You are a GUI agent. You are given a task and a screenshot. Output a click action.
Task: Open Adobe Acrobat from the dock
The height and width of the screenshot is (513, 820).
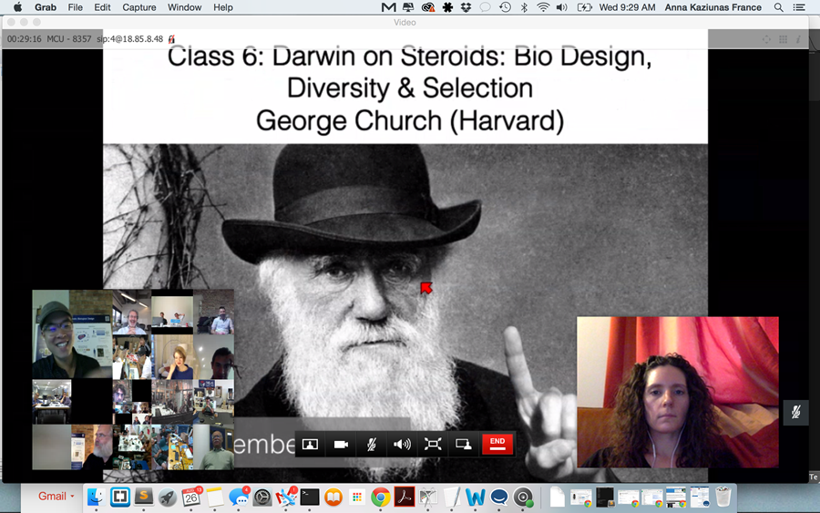(405, 497)
